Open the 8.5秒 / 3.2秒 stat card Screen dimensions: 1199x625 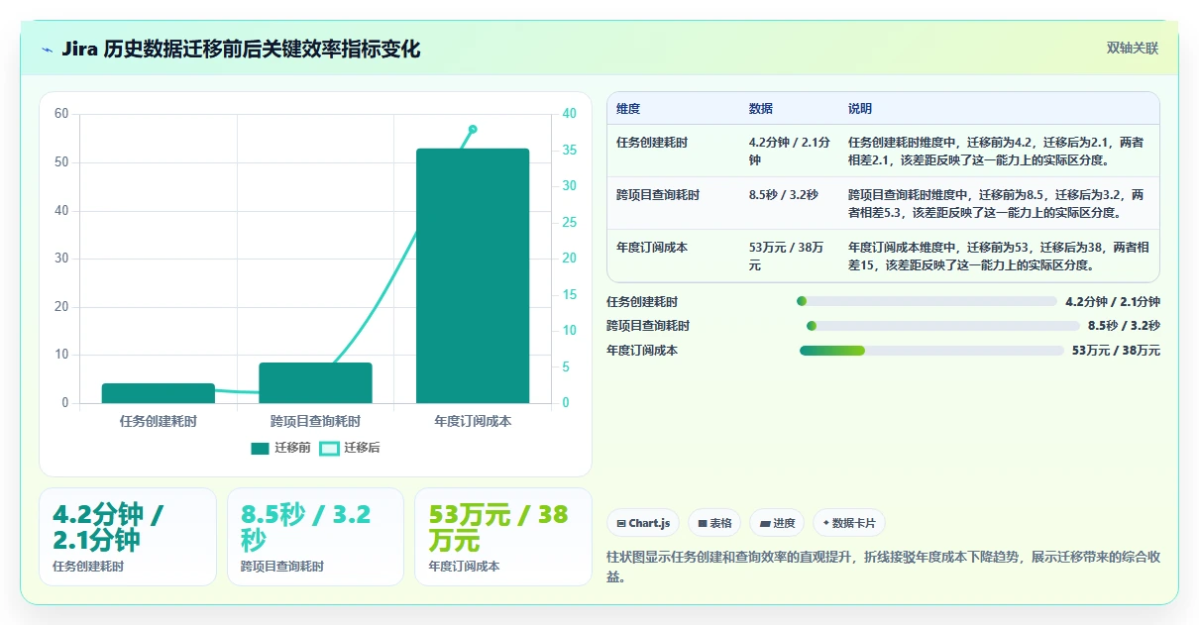[x=315, y=537]
